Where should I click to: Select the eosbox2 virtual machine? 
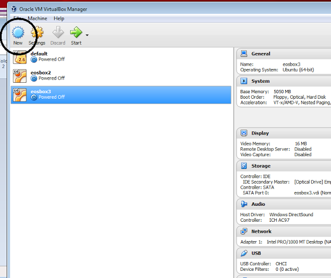[121, 76]
